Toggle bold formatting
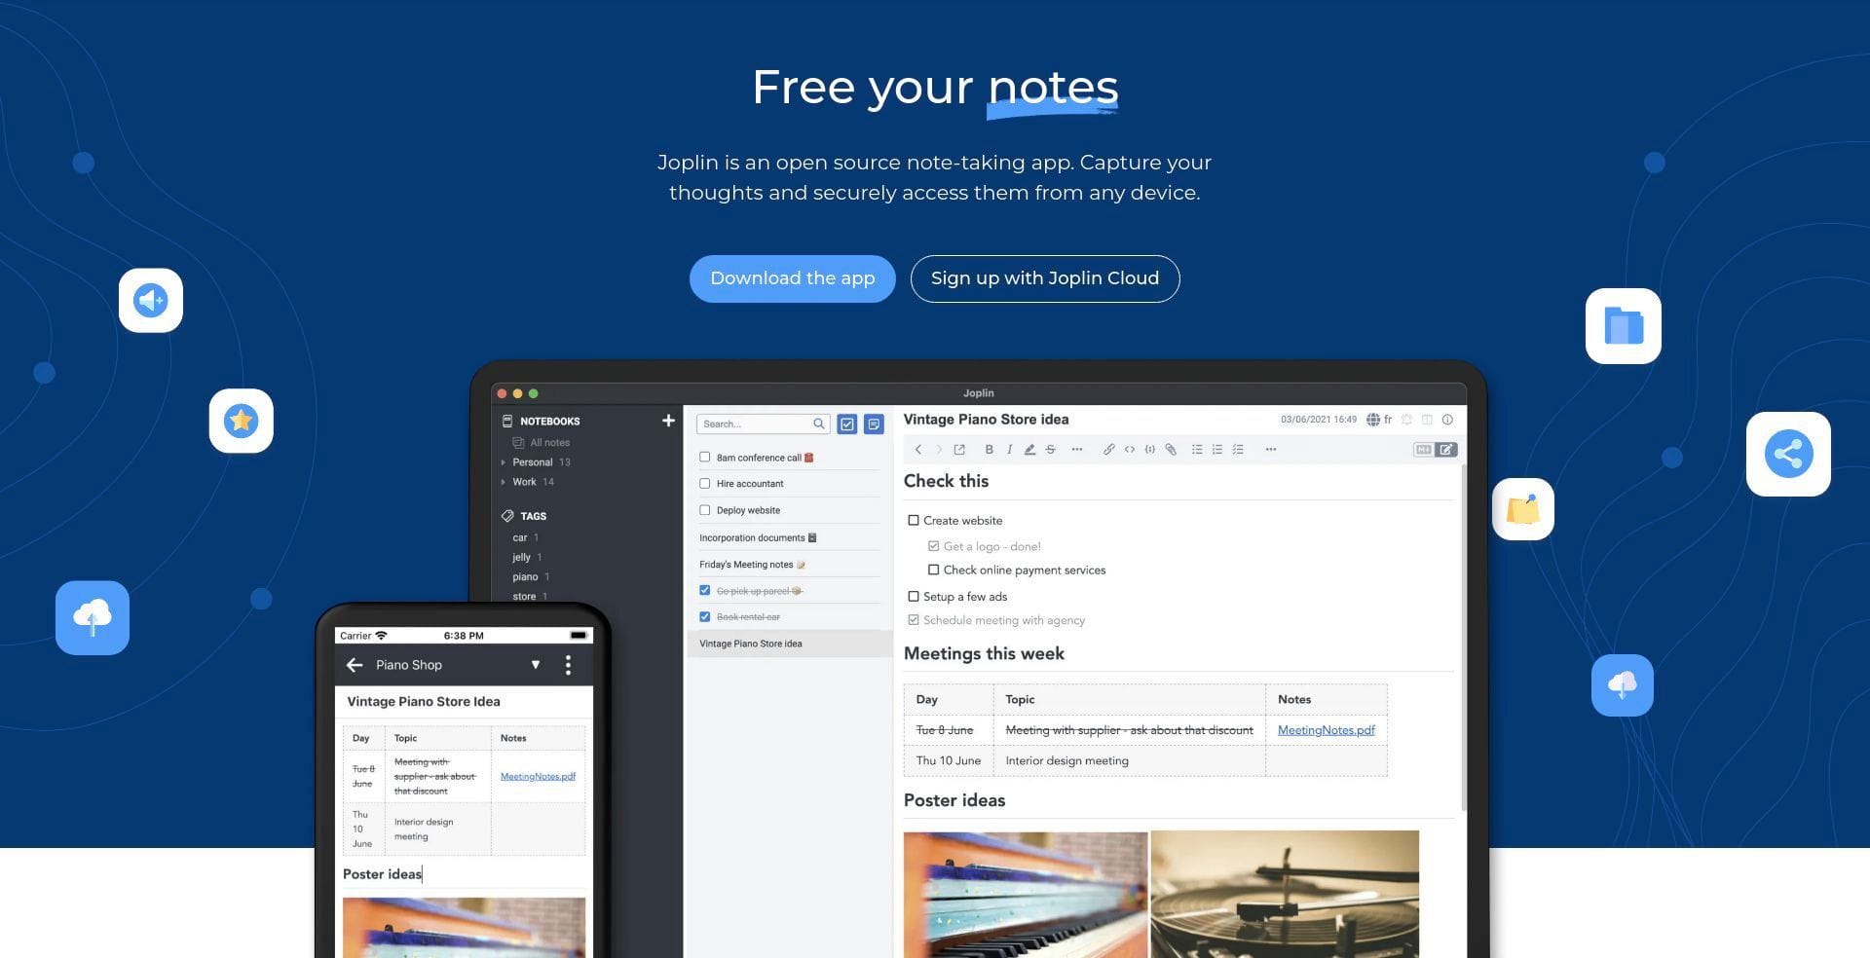 click(x=989, y=450)
